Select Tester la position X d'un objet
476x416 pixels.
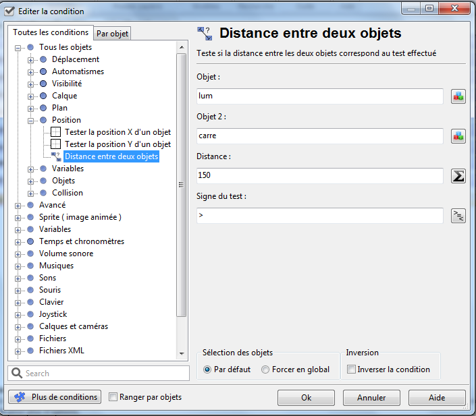click(x=117, y=132)
